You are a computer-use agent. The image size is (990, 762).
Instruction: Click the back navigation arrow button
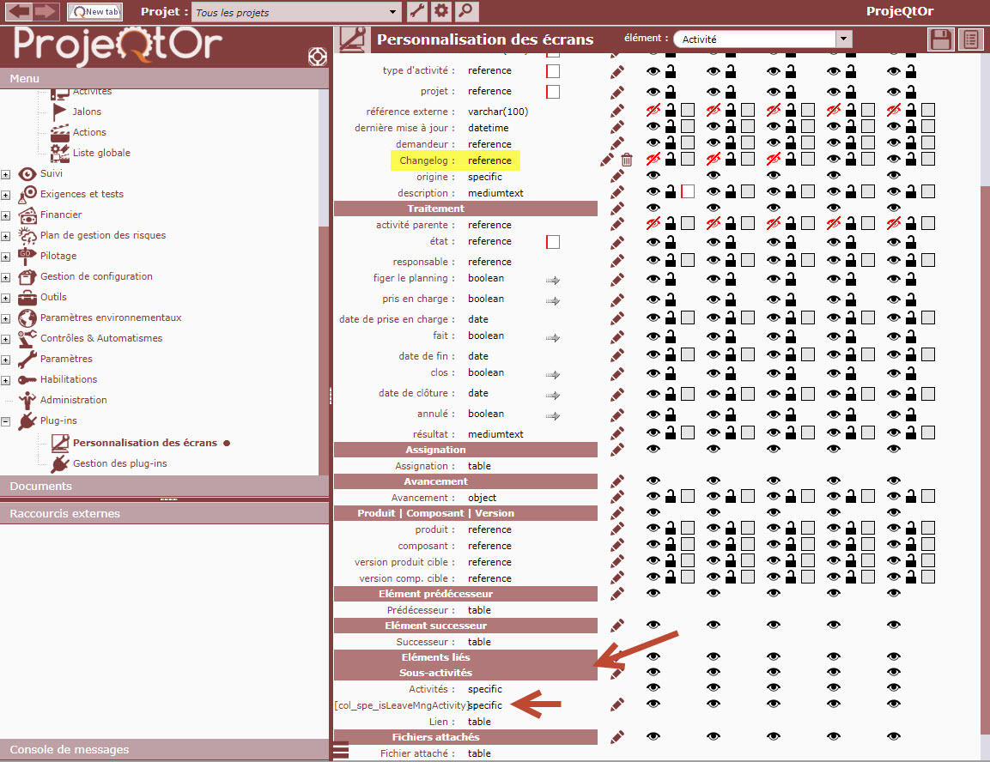pos(19,11)
